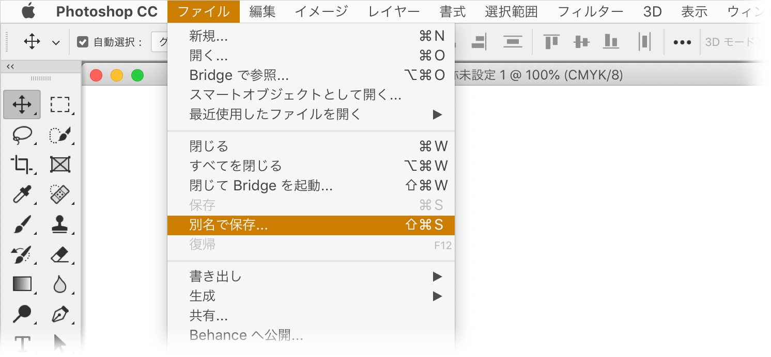Select the Lasso tool
This screenshot has height=357, width=771.
click(x=22, y=135)
